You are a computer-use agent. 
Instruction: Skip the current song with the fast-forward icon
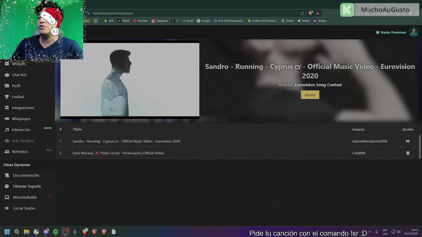pyautogui.click(x=408, y=141)
